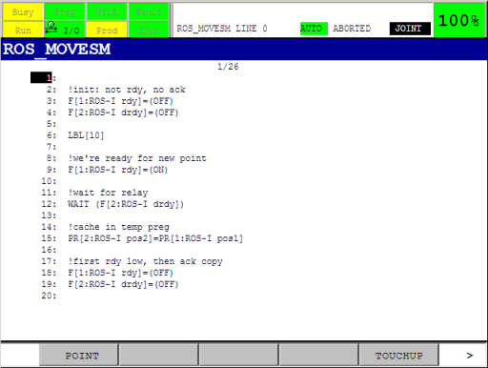Click the Step status indicator

click(x=65, y=11)
